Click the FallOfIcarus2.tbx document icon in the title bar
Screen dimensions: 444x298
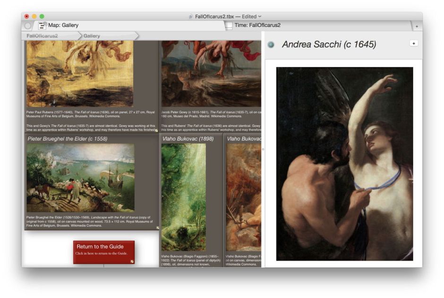coord(191,17)
